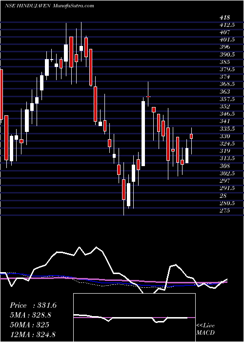Select the 390.5 price axis label
The width and height of the screenshot is (244, 342).
[227, 55]
